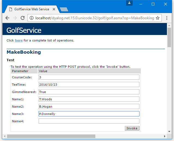
Task: Click the empty Name4 field
Action: [x=89, y=121]
